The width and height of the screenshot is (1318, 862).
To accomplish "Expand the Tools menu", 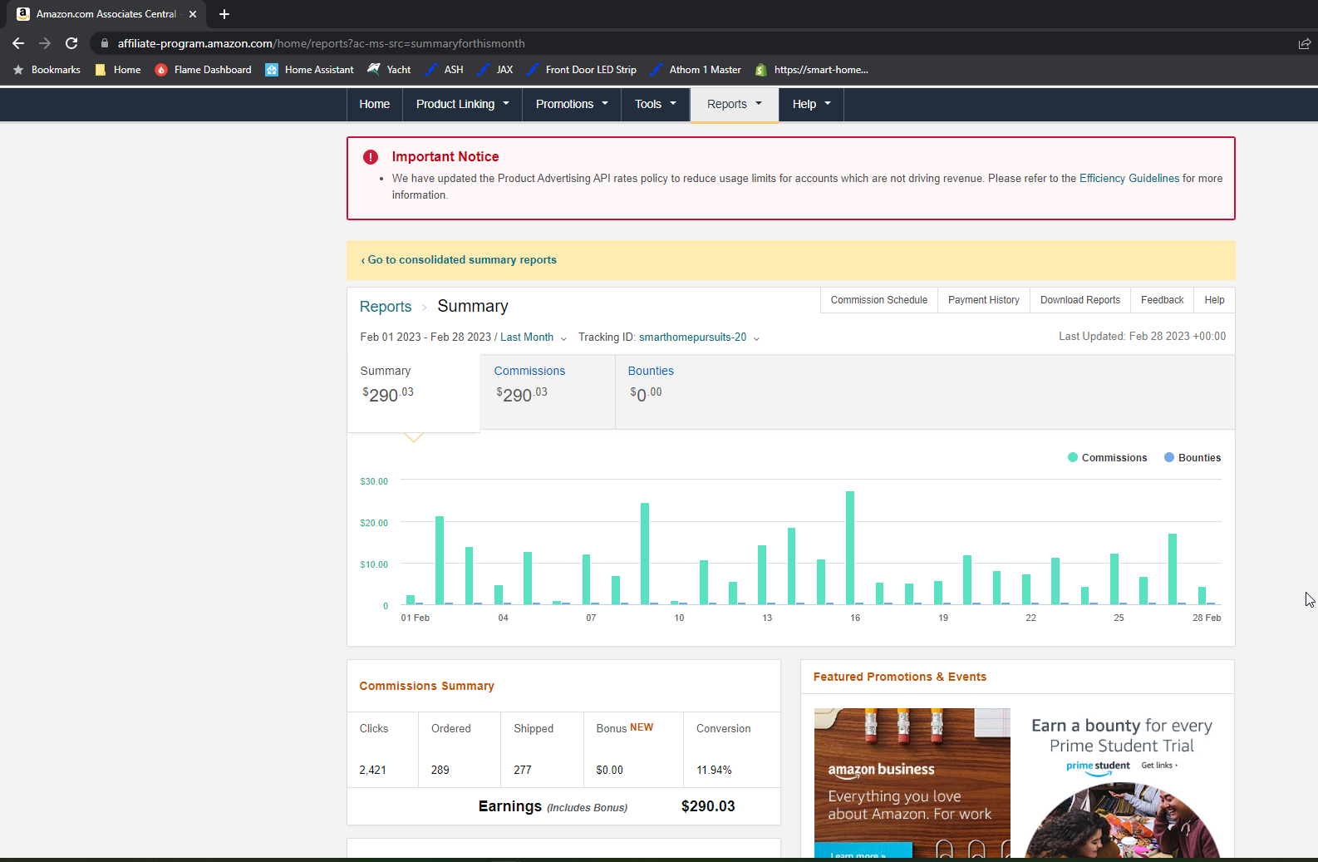I will pyautogui.click(x=656, y=104).
